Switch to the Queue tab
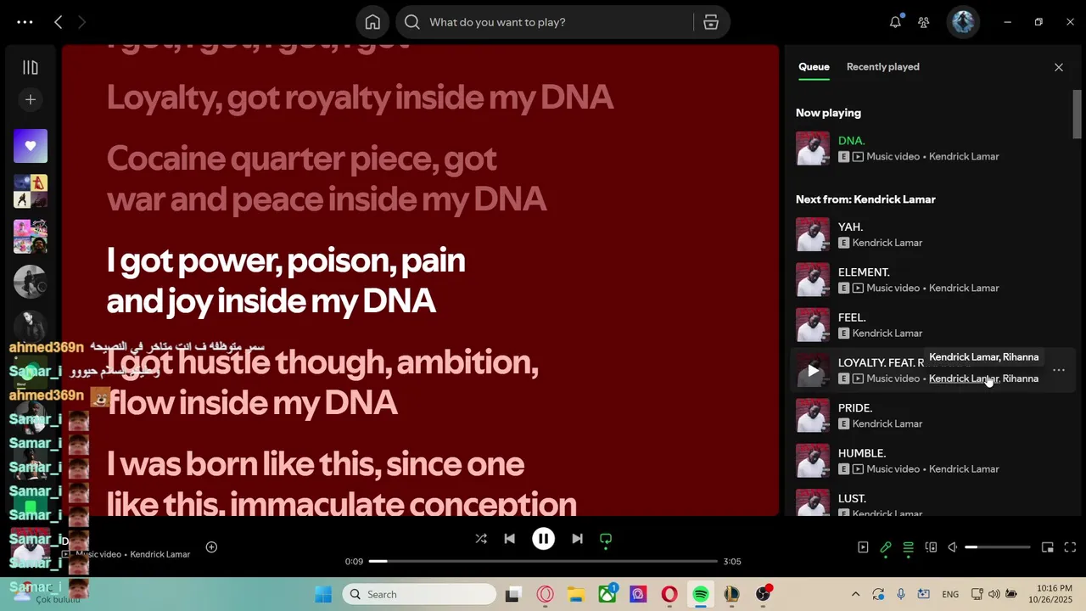The height and width of the screenshot is (611, 1086). 814,67
